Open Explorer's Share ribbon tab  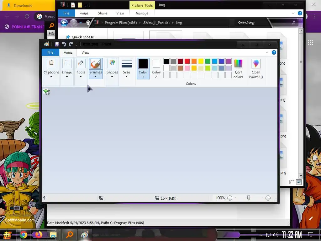tap(103, 13)
